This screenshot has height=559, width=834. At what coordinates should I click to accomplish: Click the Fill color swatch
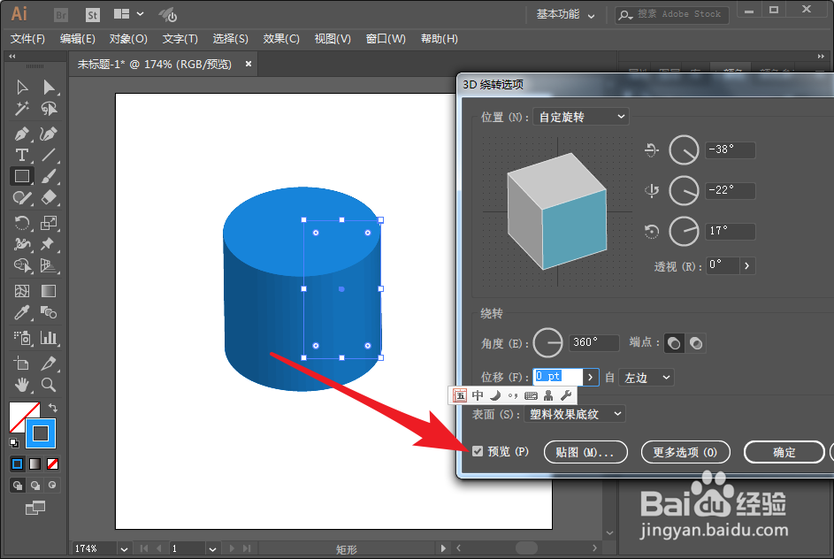pos(20,414)
